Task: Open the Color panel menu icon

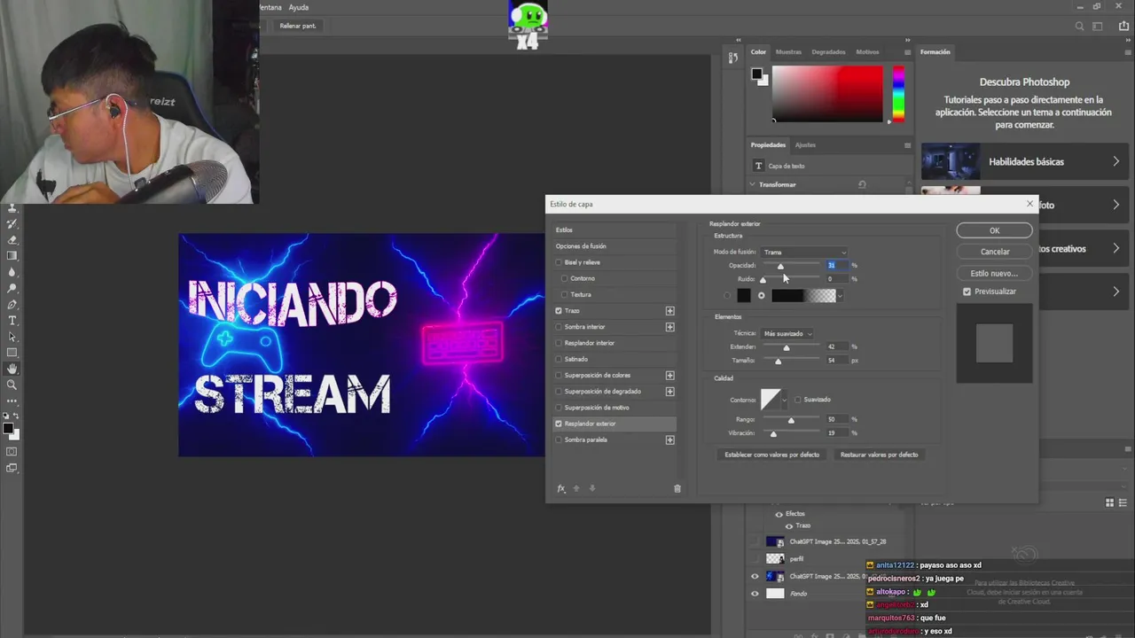Action: click(x=907, y=51)
